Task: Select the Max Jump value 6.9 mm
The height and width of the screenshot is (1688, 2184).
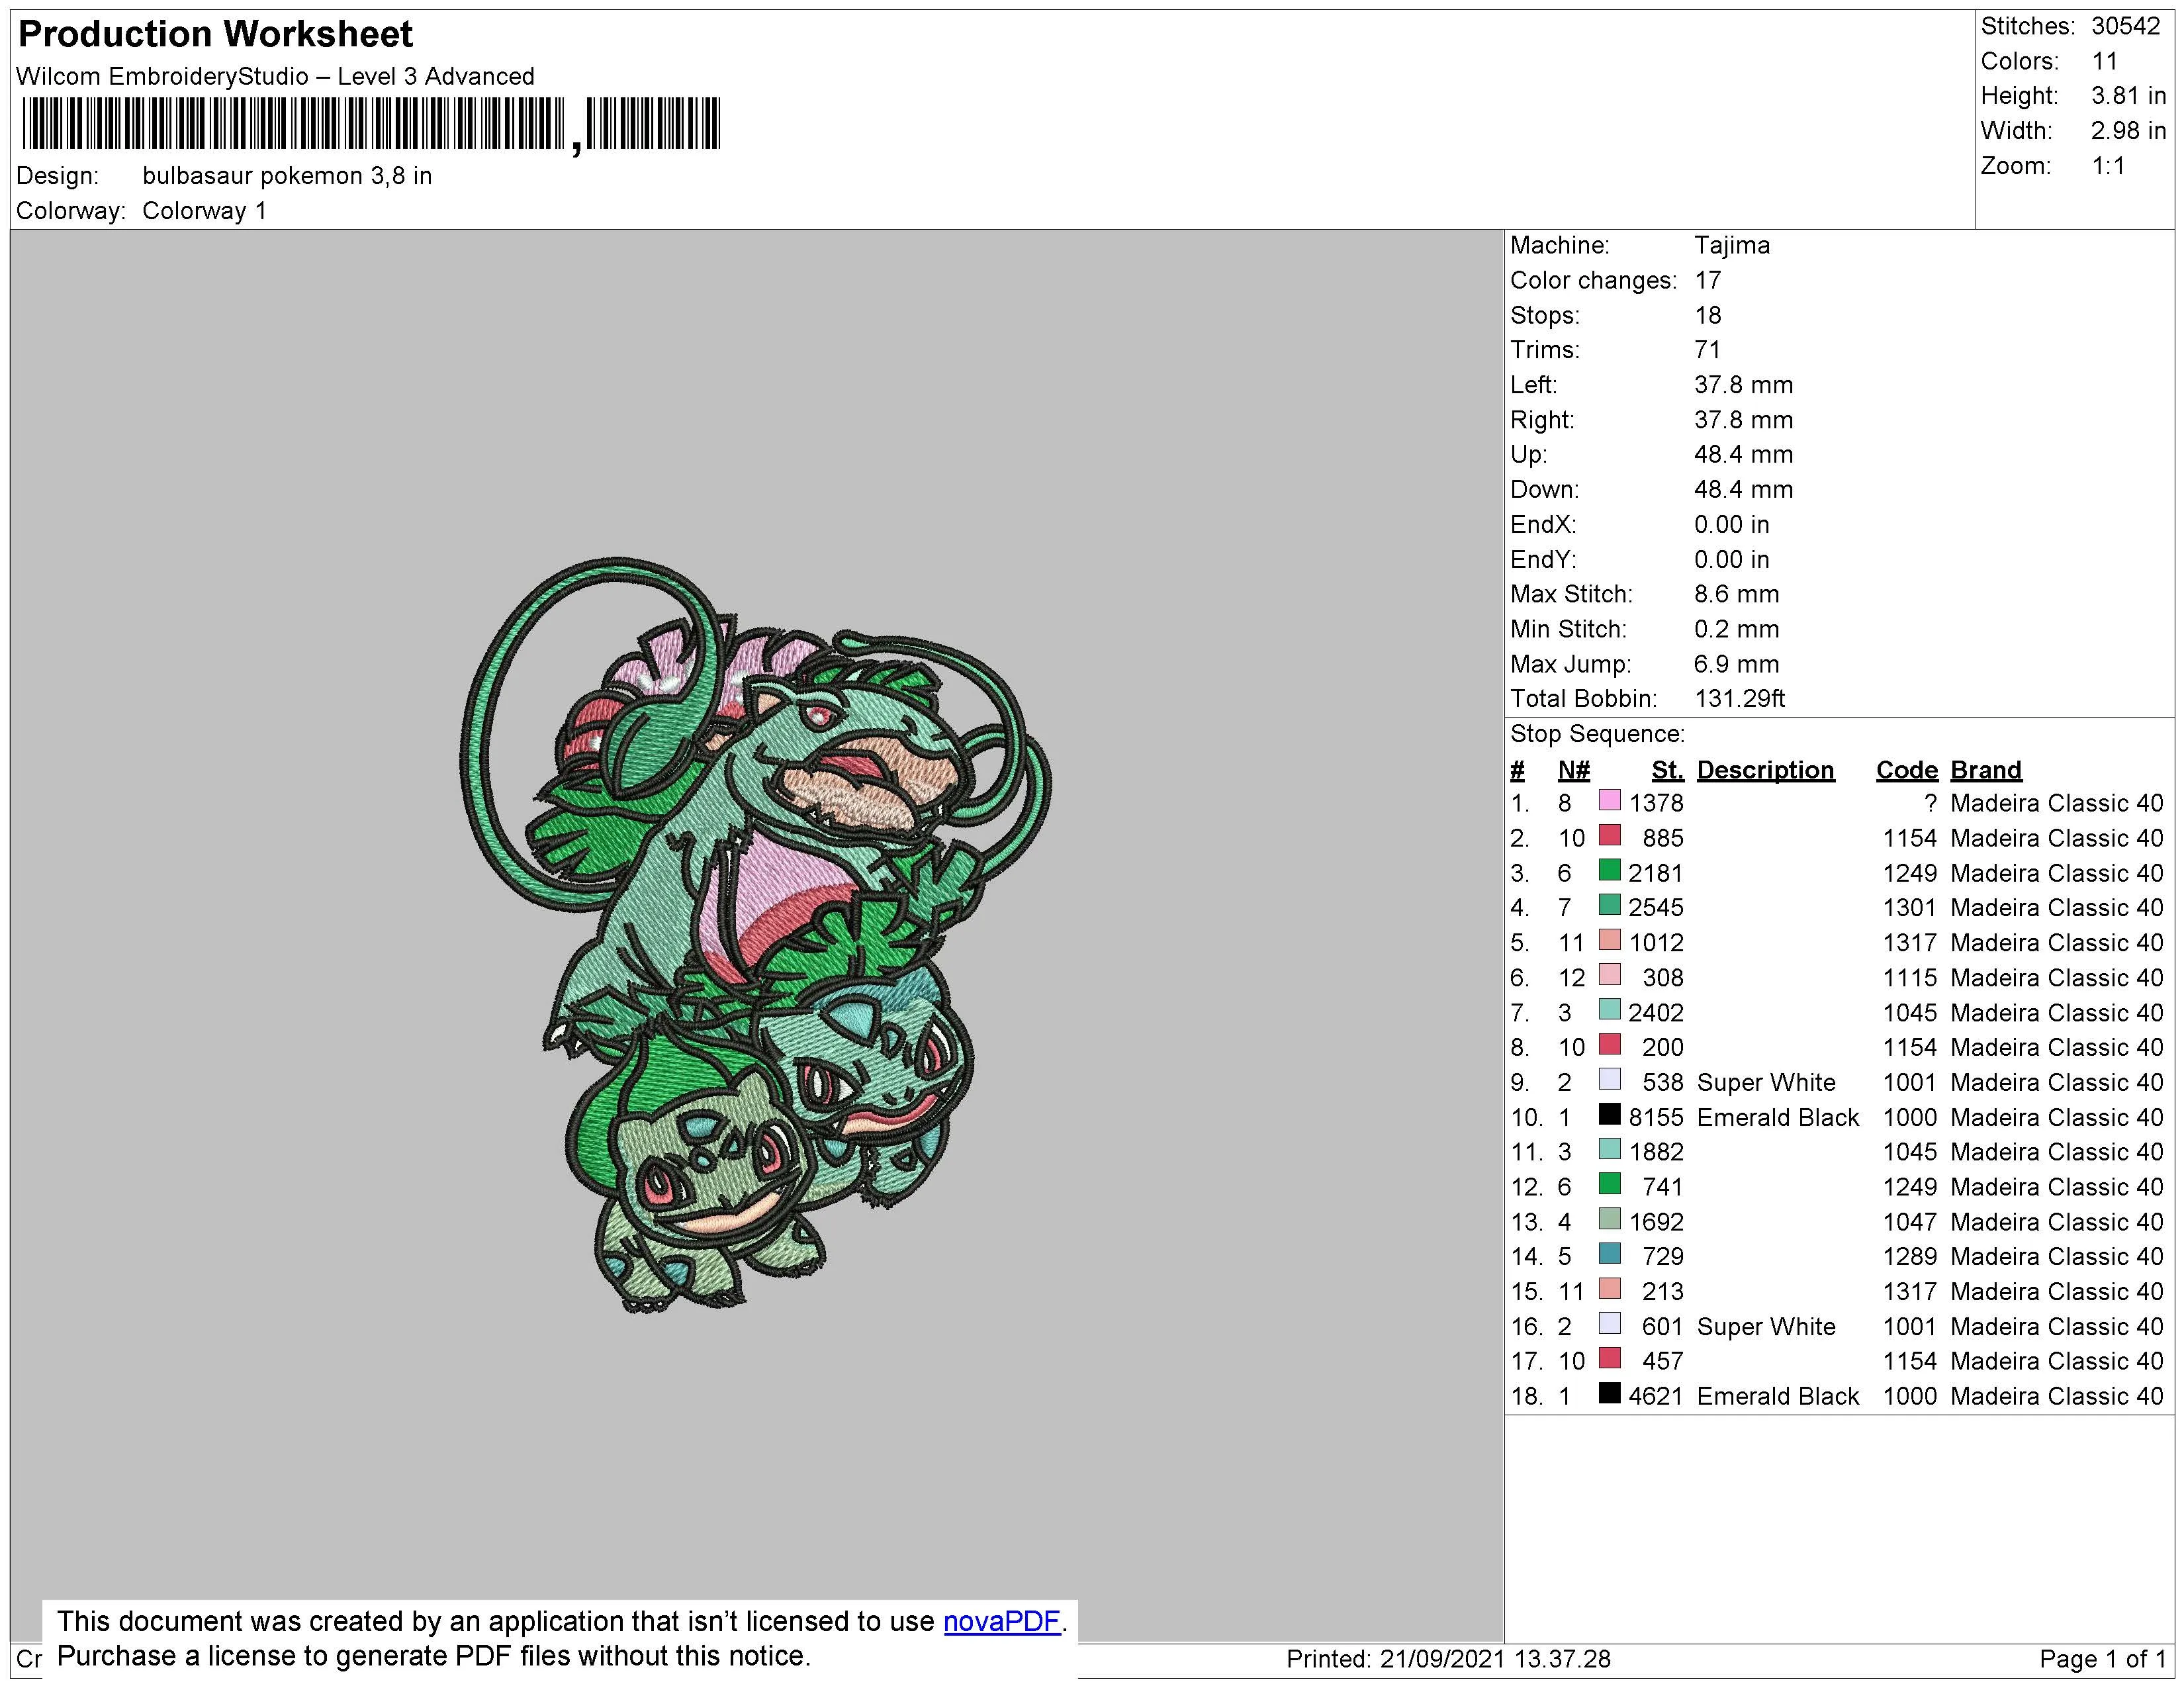Action: (x=1736, y=664)
